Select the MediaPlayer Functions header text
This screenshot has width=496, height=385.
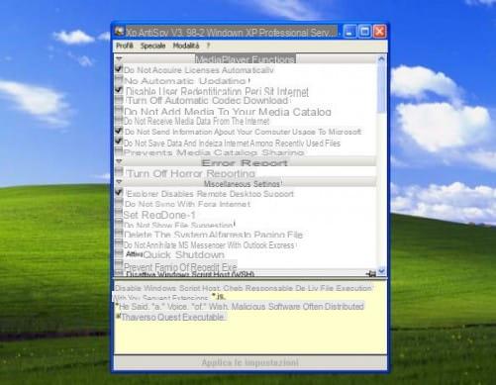pyautogui.click(x=246, y=59)
